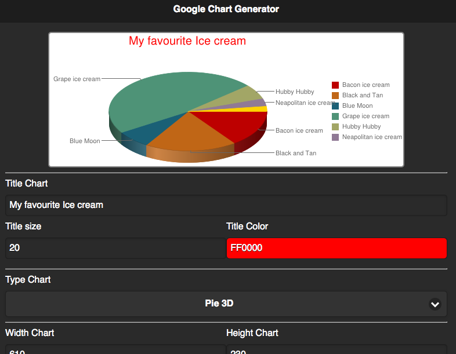Click the Width Chart input field
The height and width of the screenshot is (354, 456).
tap(115, 350)
